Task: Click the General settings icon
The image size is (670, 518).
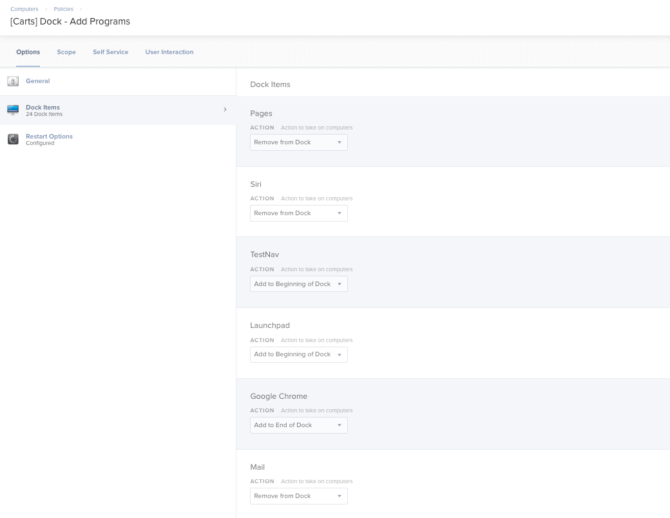Action: point(13,81)
